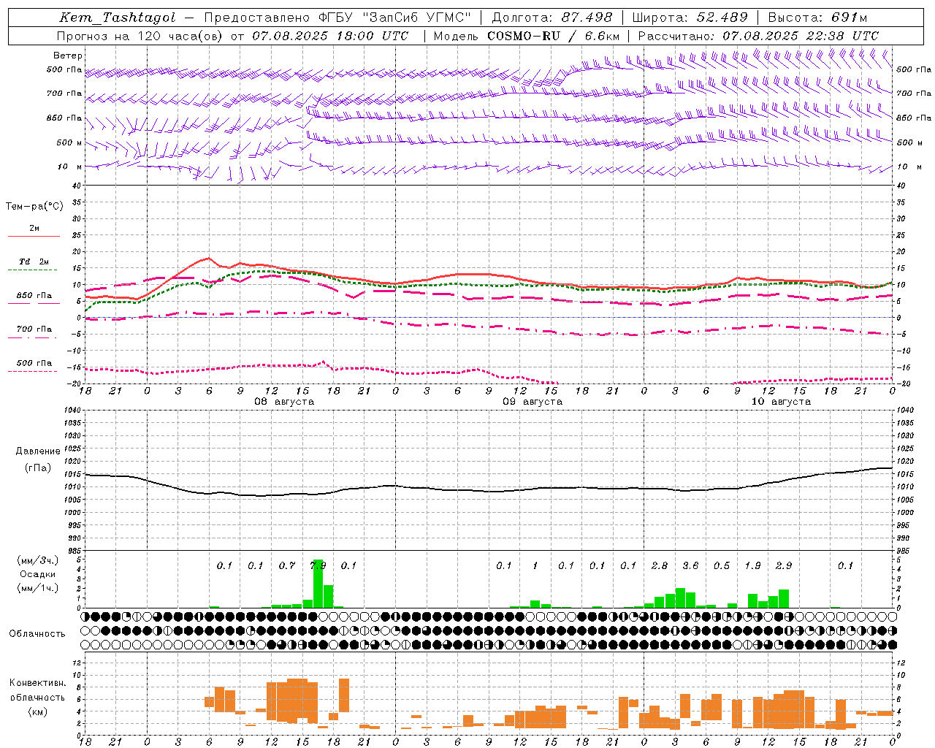
Task: Click the '(км)' unit under convective cloudiness
Action: coord(37,711)
